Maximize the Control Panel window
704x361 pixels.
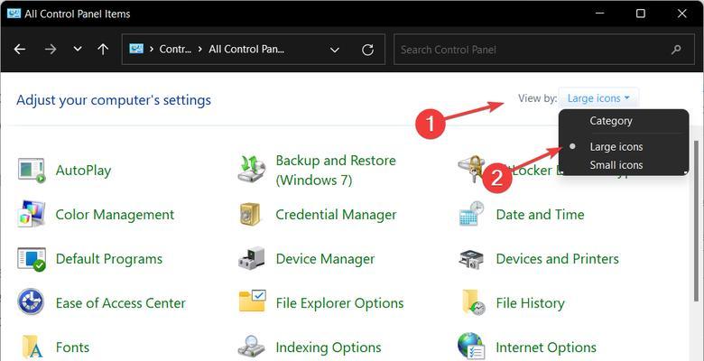click(x=640, y=14)
